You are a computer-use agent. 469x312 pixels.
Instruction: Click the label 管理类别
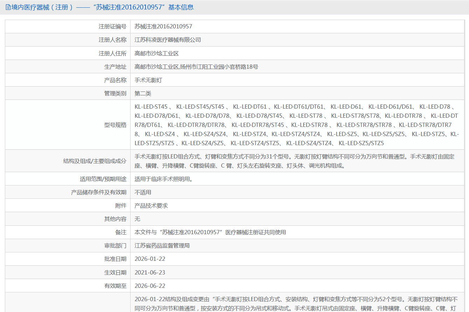tap(115, 93)
